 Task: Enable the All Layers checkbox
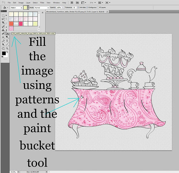point(98,8)
